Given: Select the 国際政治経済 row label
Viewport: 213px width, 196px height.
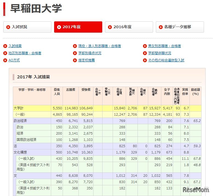Looking at the screenshot, I should [27, 140].
